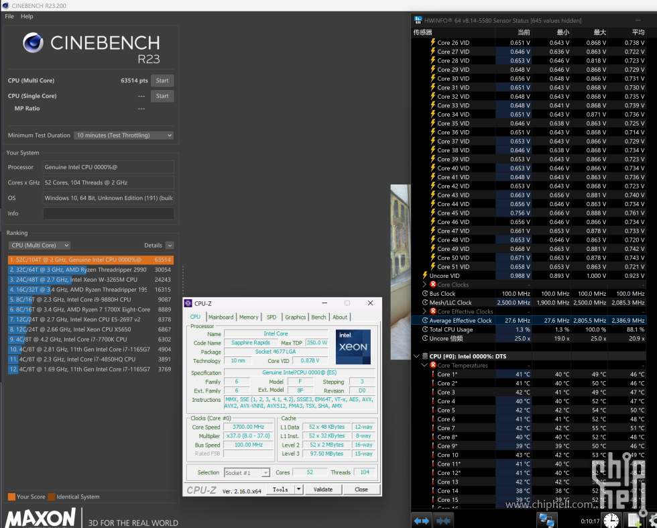Select ranking entry Intel Xeon W-3265M CPU
This screenshot has height=528, width=657.
coord(91,280)
